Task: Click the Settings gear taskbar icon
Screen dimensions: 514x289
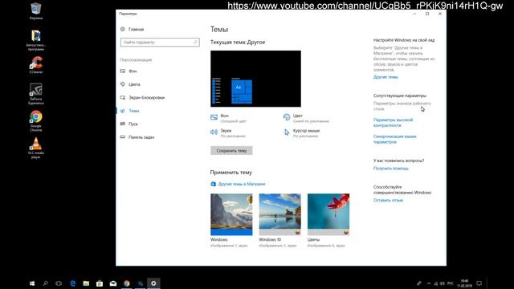Action: coord(153,283)
